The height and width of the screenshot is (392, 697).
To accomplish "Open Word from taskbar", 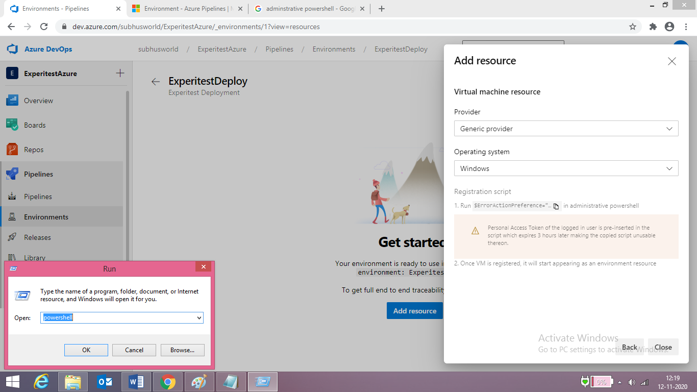I will click(136, 382).
